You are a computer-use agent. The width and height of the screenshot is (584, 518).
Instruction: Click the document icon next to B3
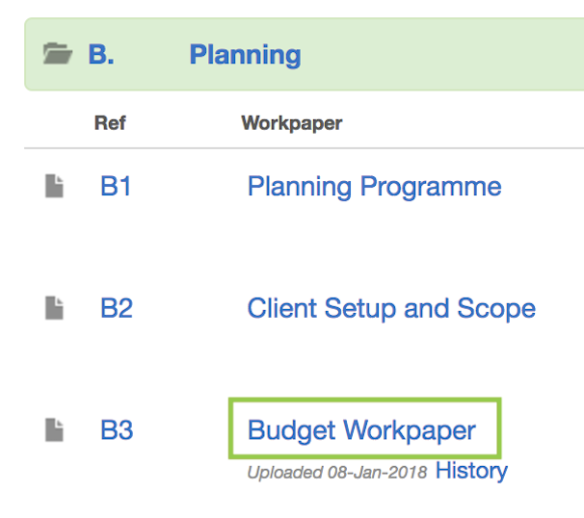(x=55, y=430)
